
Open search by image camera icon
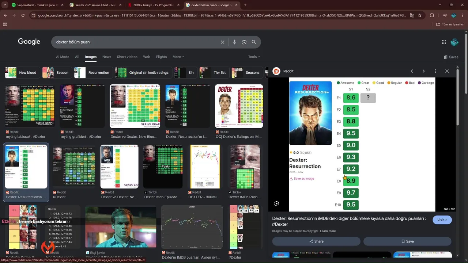coord(244,42)
